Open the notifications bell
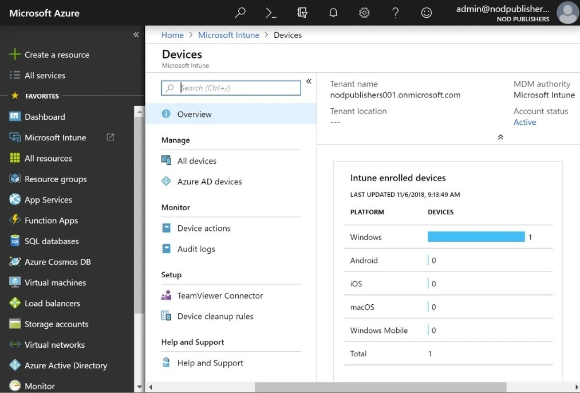 pos(333,13)
